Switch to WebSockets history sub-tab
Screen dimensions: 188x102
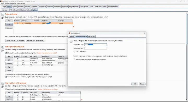(25, 10)
